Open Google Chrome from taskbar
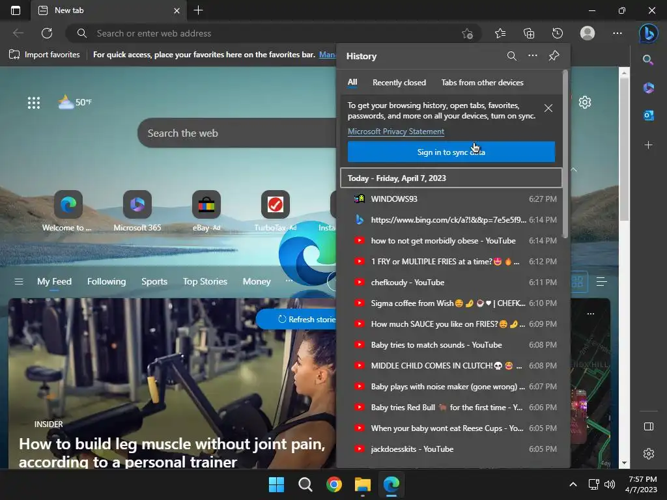The width and height of the screenshot is (667, 500). [334, 484]
